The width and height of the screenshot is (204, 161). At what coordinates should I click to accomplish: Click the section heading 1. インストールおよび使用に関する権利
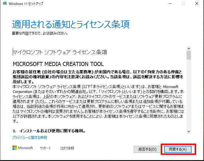coord(49,131)
